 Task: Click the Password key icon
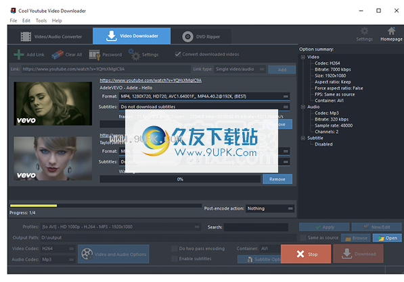pos(94,55)
